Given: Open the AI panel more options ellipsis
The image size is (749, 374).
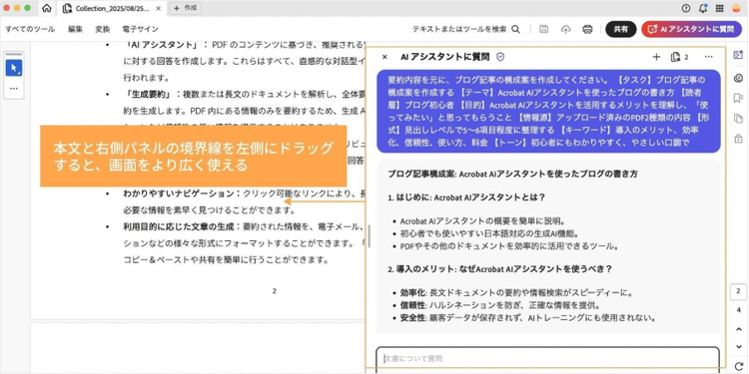Looking at the screenshot, I should coord(708,57).
